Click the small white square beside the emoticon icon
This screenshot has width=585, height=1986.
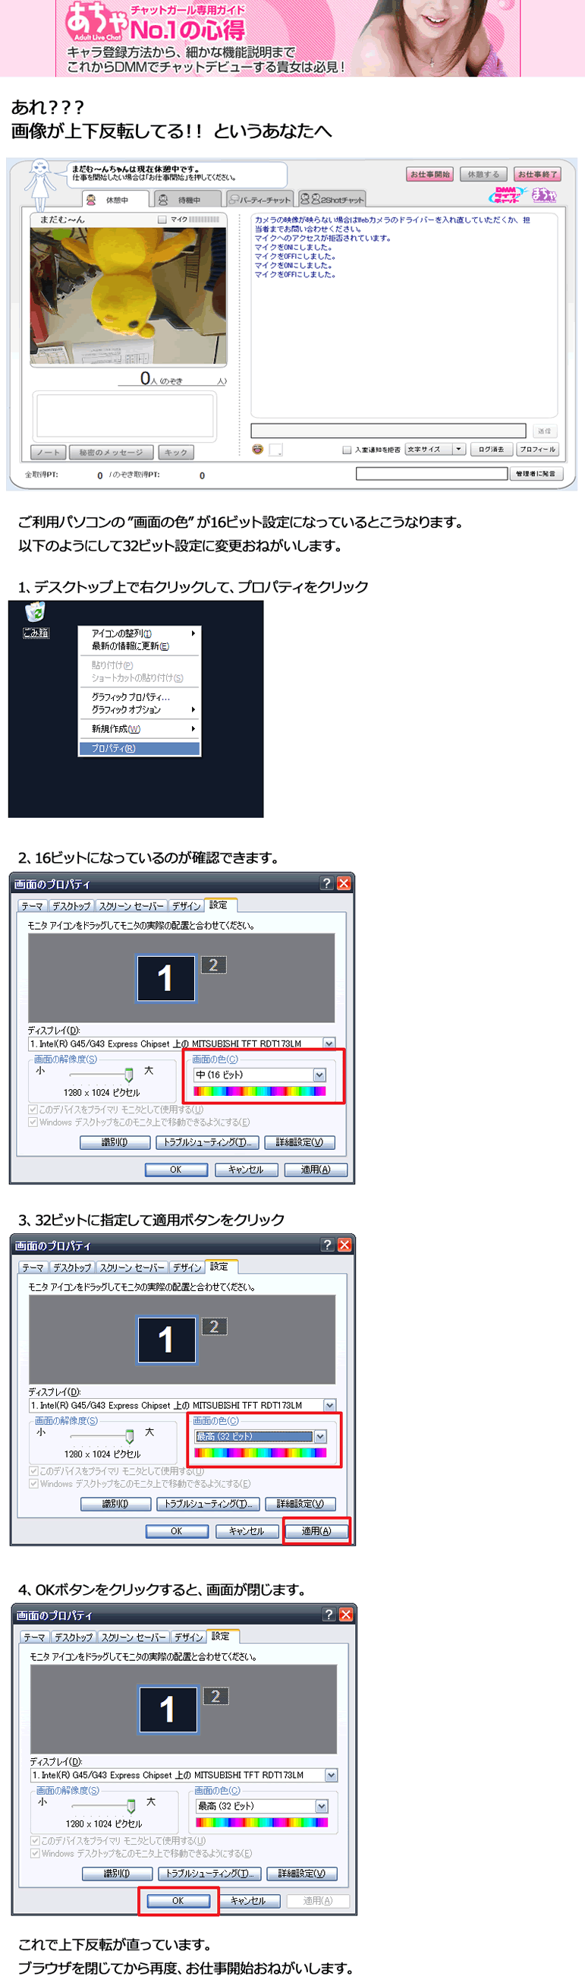(275, 450)
